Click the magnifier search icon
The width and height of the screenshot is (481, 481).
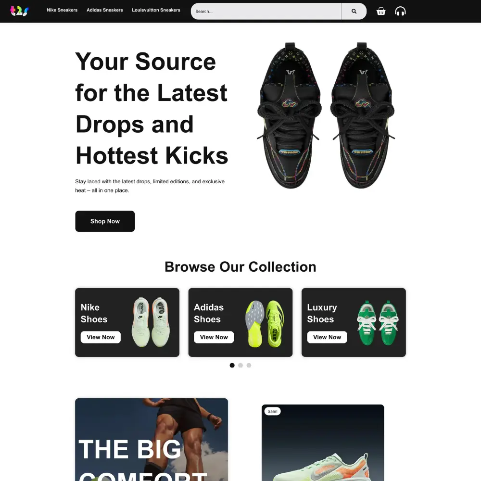coord(354,12)
